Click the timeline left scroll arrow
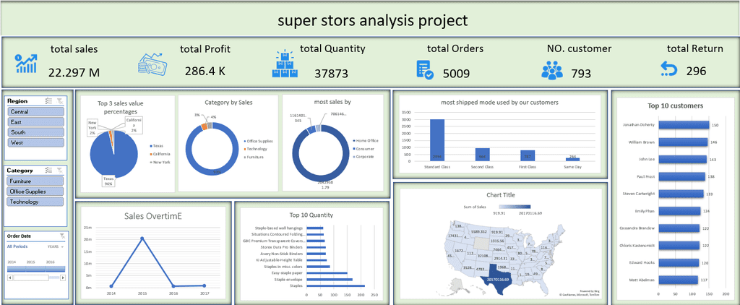 tap(9, 278)
